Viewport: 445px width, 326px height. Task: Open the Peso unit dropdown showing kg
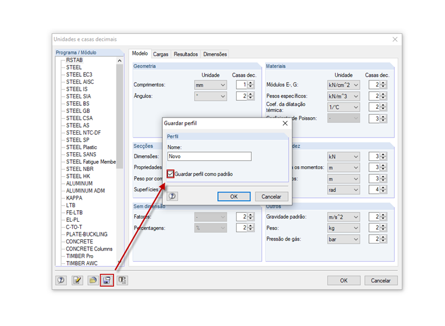(343, 228)
